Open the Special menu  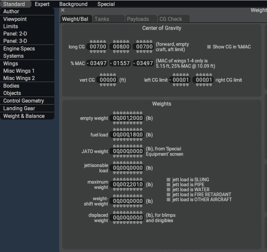[x=106, y=4]
